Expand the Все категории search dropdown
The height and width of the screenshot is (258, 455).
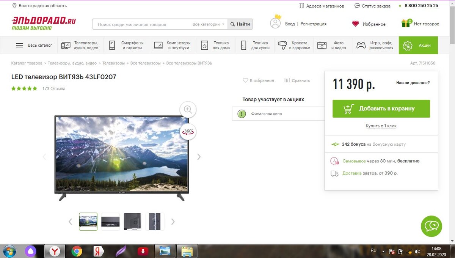[x=209, y=24]
